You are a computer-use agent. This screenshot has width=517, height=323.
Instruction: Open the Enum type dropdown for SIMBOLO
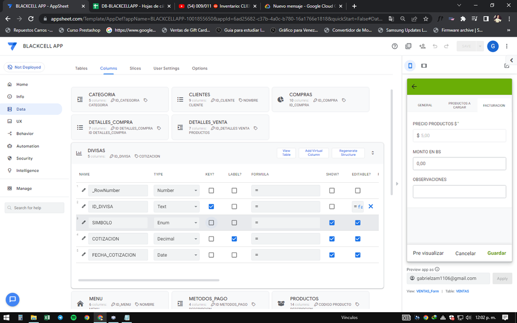pos(177,223)
